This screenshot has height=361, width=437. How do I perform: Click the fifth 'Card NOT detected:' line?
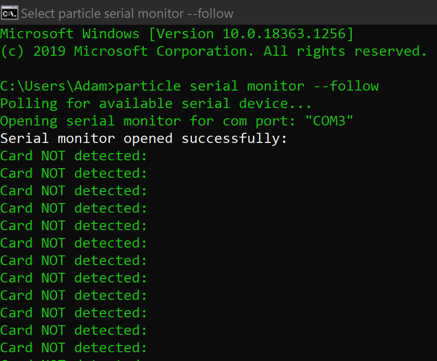pos(74,226)
